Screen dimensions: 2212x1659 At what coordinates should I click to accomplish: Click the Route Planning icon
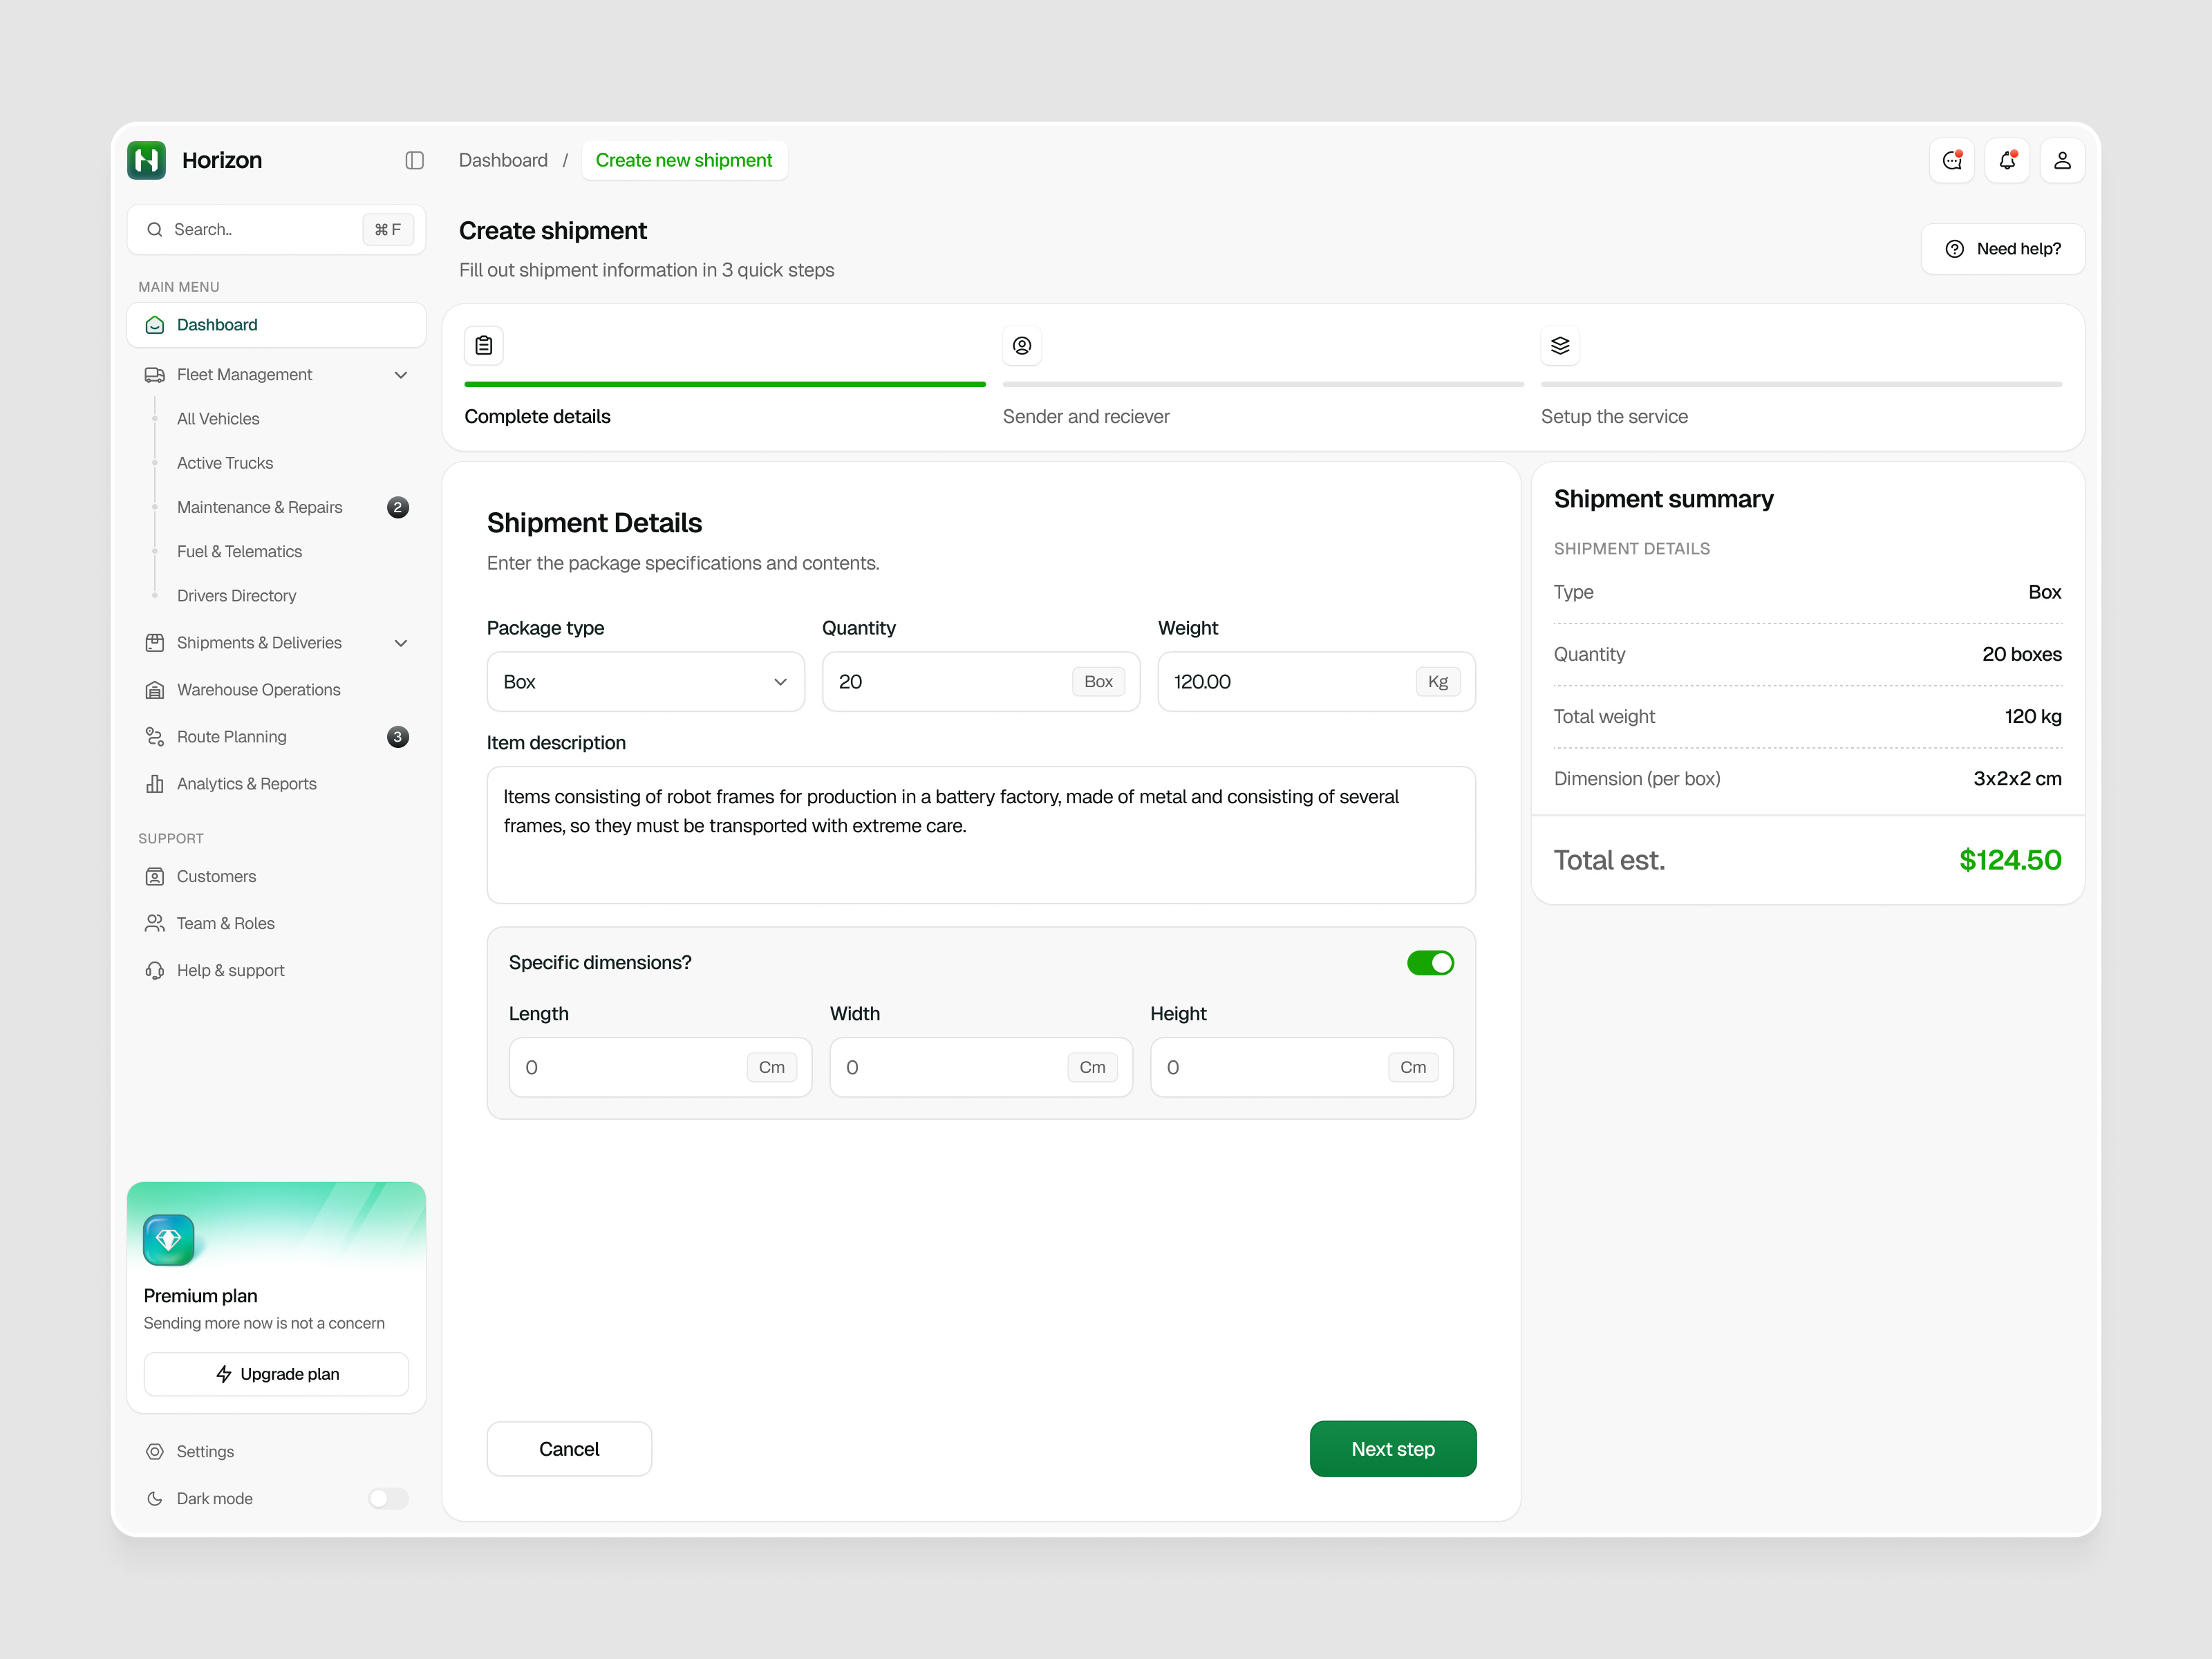coord(155,736)
